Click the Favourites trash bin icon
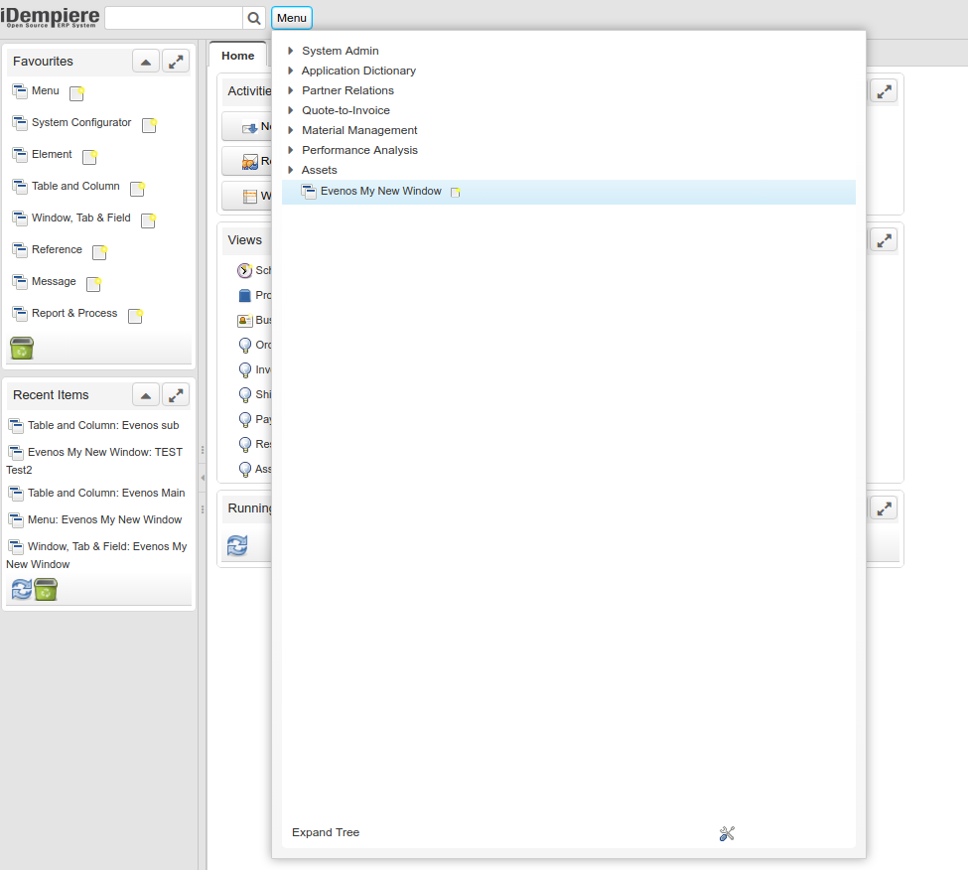The image size is (968, 870). pyautogui.click(x=22, y=349)
